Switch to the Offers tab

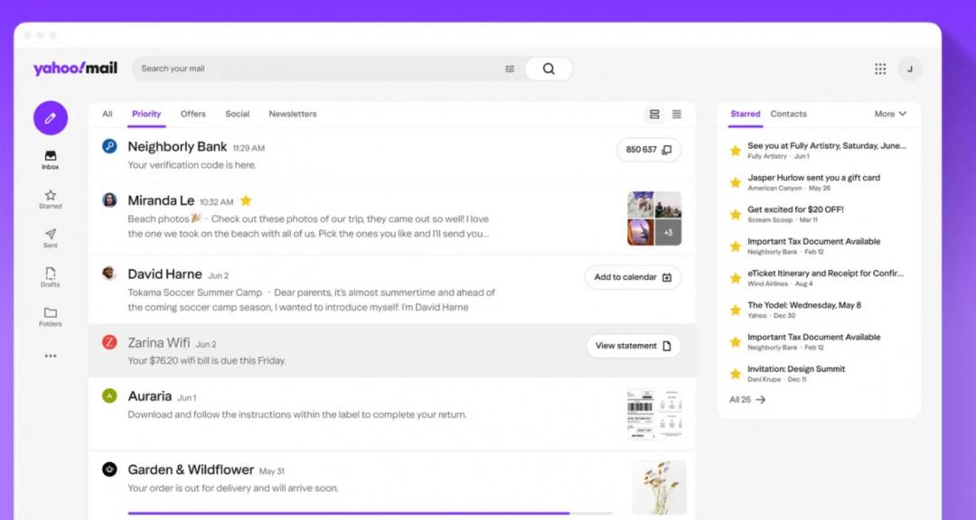click(192, 114)
